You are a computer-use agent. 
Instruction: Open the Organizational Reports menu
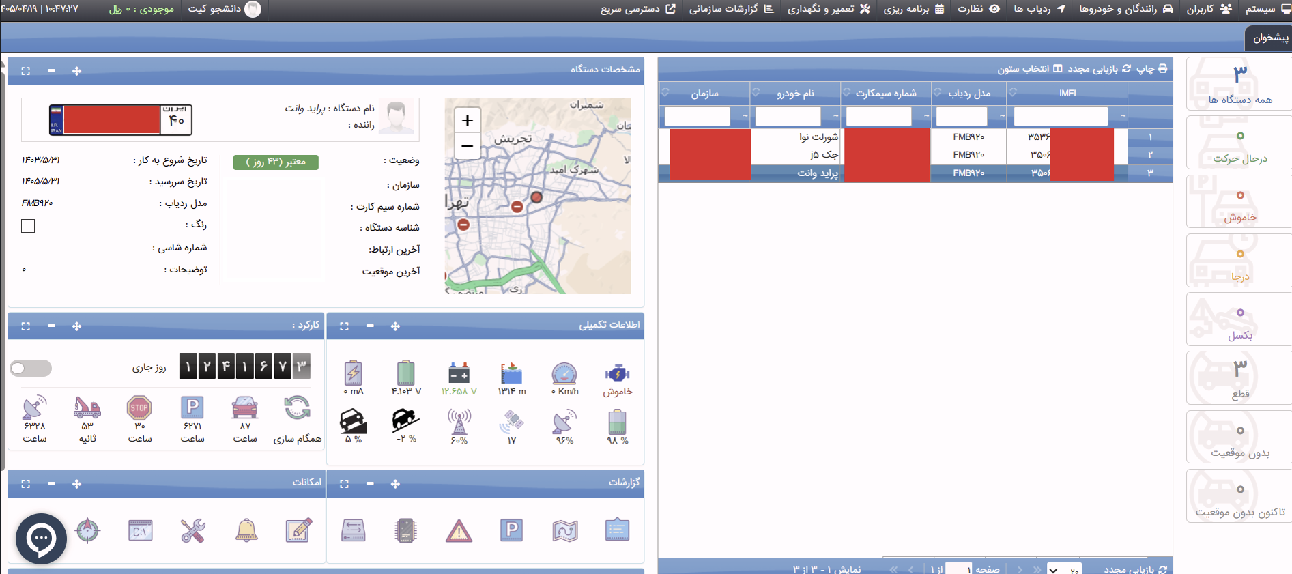(x=731, y=9)
